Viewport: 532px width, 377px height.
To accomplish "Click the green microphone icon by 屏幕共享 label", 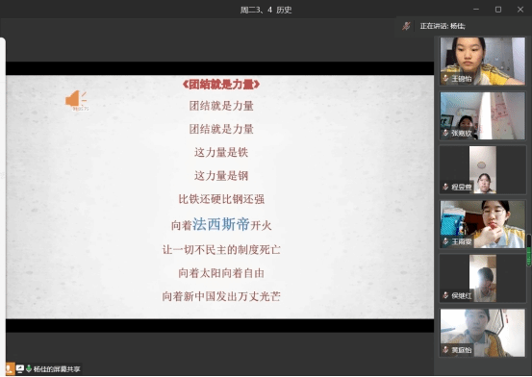I will click(29, 368).
